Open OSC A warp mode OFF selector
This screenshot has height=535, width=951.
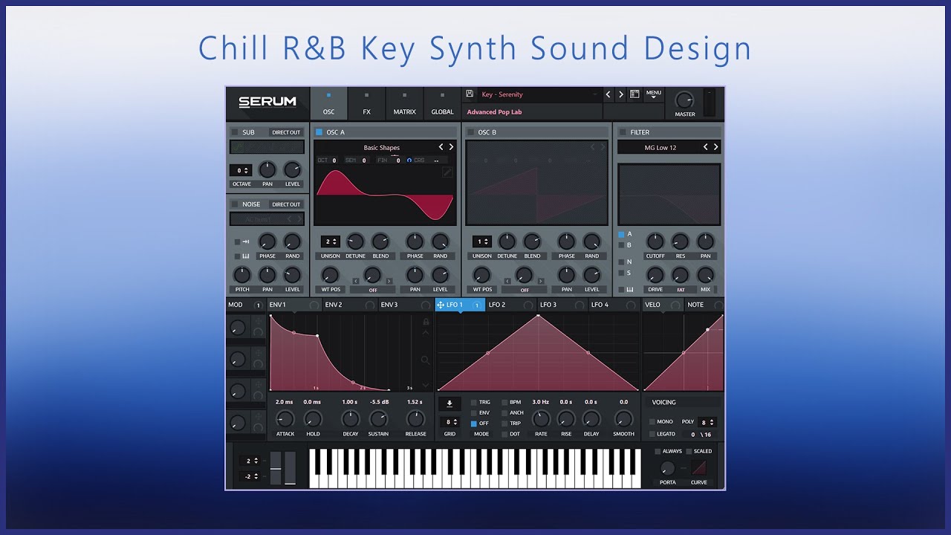click(x=373, y=290)
